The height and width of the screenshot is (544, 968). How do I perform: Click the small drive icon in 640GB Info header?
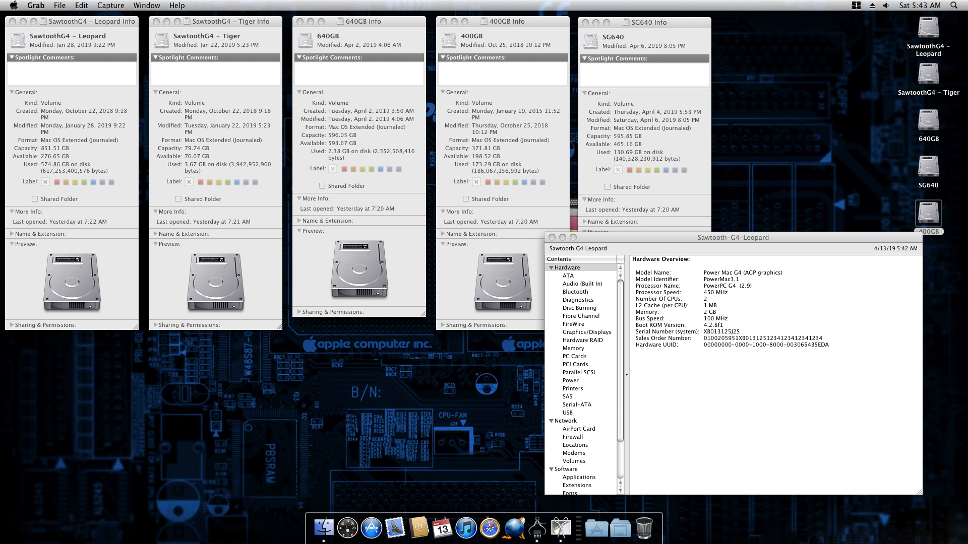pos(306,40)
